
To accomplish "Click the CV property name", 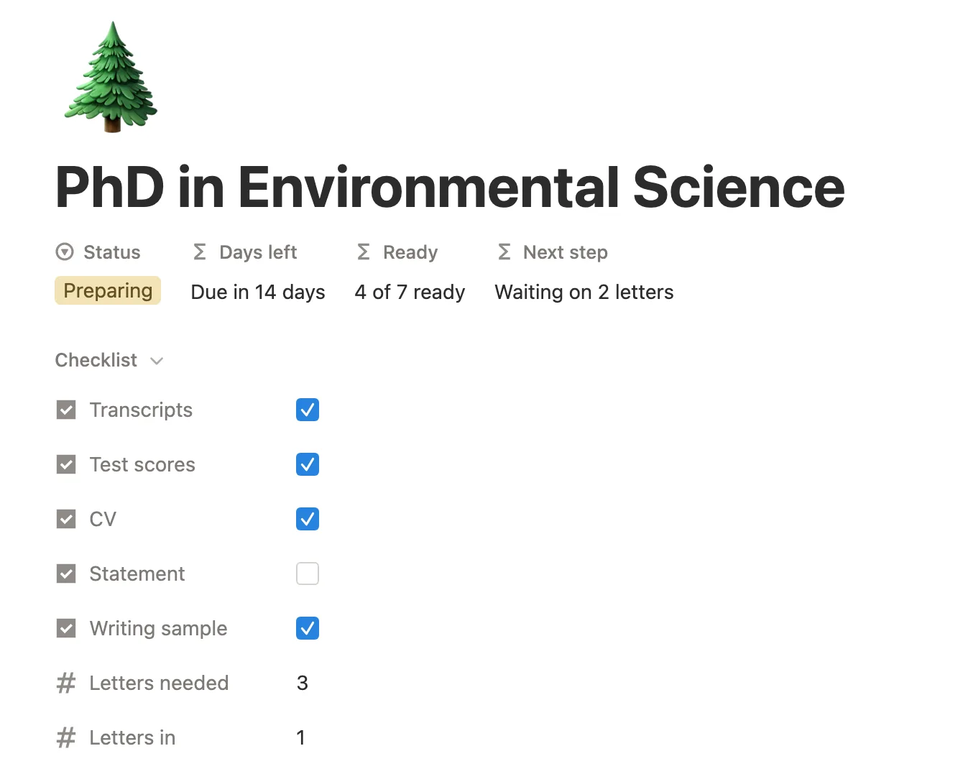I will (x=103, y=519).
